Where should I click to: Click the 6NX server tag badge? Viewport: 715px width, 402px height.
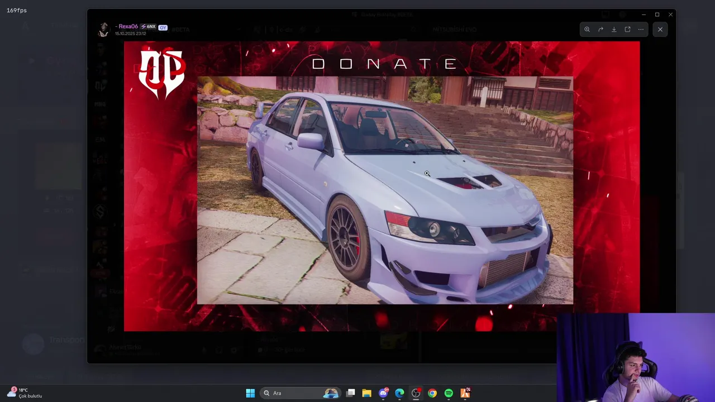pyautogui.click(x=148, y=27)
